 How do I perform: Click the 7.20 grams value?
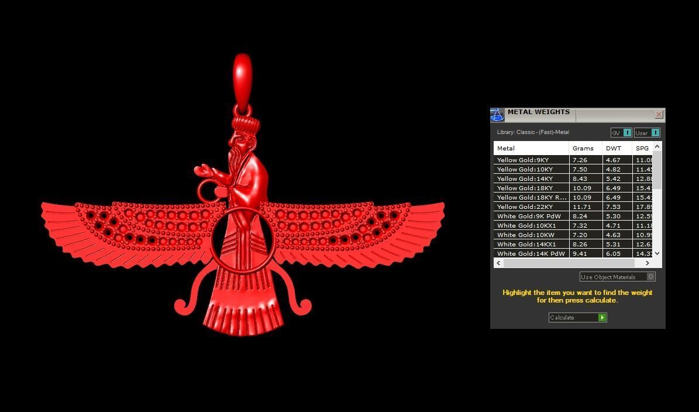pos(580,235)
